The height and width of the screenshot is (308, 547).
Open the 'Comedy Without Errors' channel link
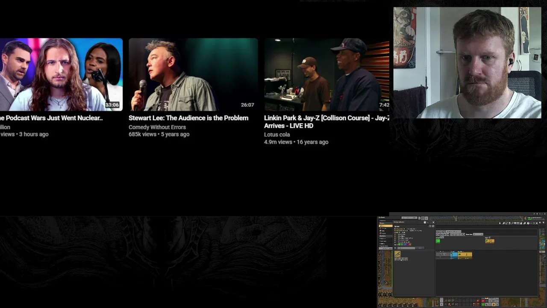(157, 127)
